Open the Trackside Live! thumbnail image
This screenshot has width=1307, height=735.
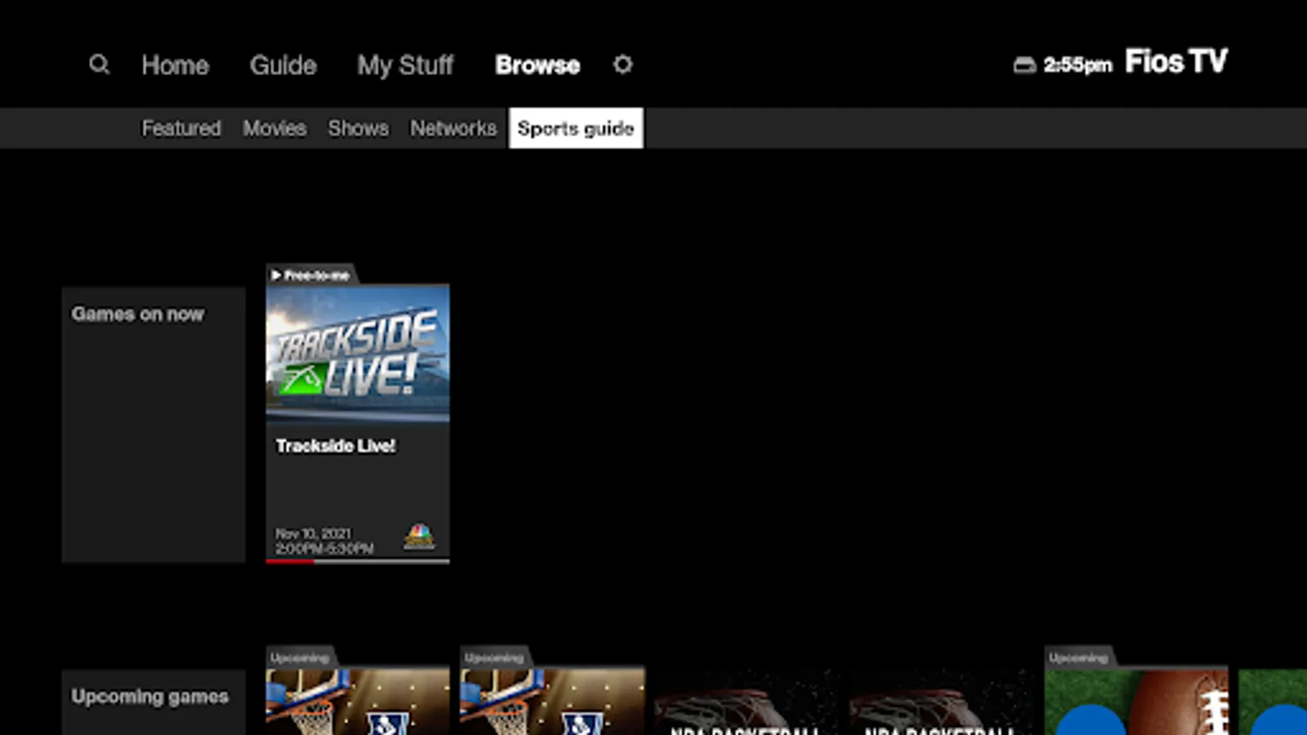click(x=358, y=353)
